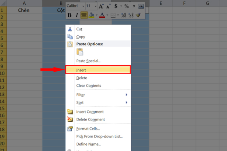Click the Decrease Decimal icon
Viewport: 227px width, 151px height.
coord(131,15)
